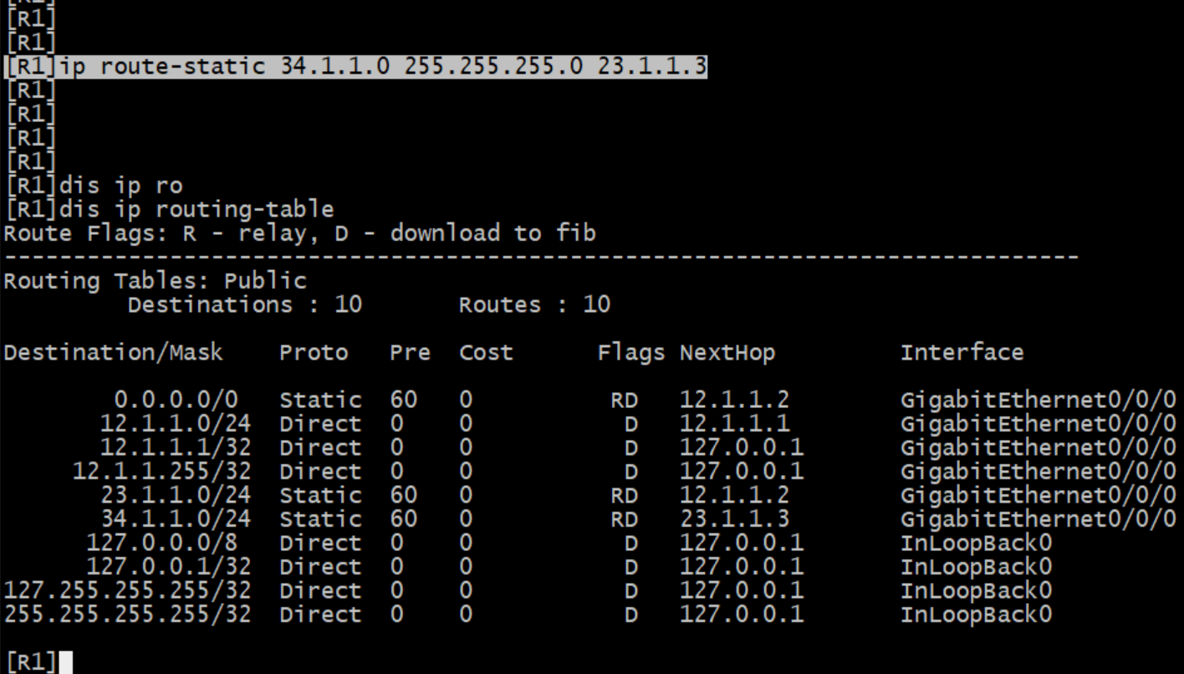Screen dimensions: 1184x674
Task: Click RD flags of 34.1.1.0/24 row
Action: [624, 518]
